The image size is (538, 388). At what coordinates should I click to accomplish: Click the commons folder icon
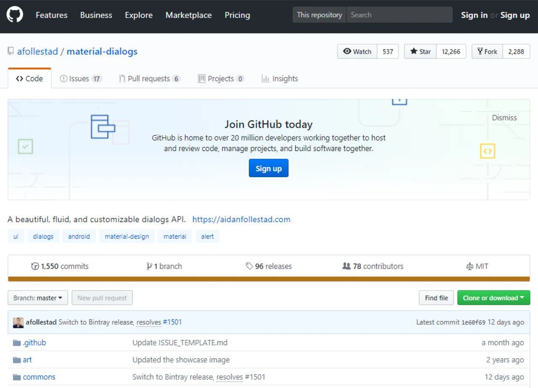[17, 378]
